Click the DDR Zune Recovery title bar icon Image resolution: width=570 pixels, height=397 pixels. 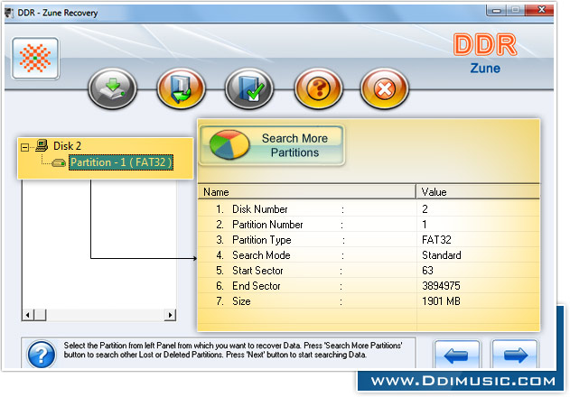coord(9,13)
